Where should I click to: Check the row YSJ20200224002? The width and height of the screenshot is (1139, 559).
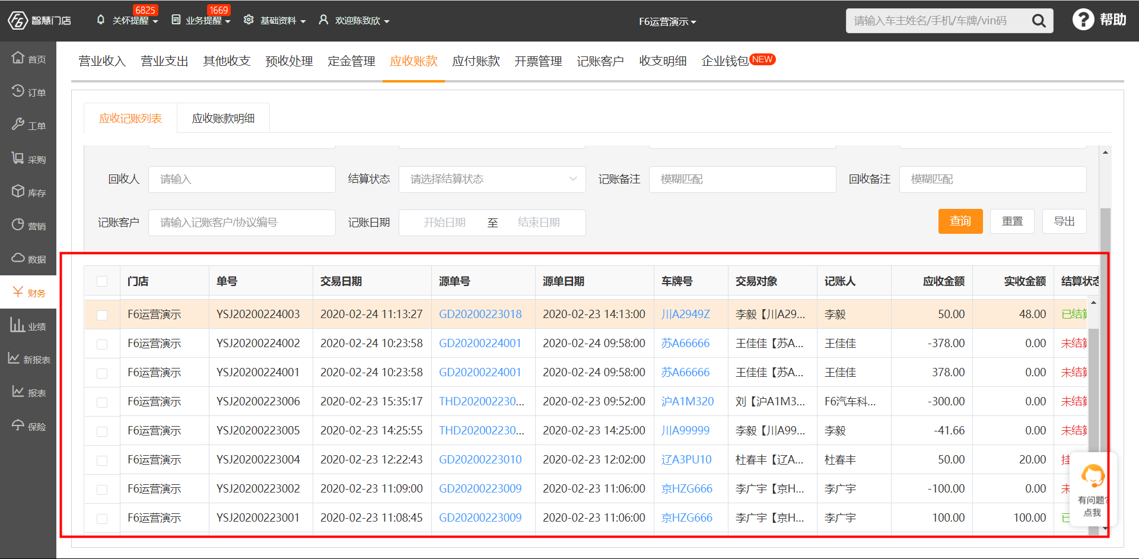(102, 344)
